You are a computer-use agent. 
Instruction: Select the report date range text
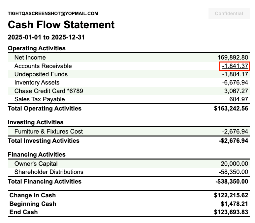[46, 37]
